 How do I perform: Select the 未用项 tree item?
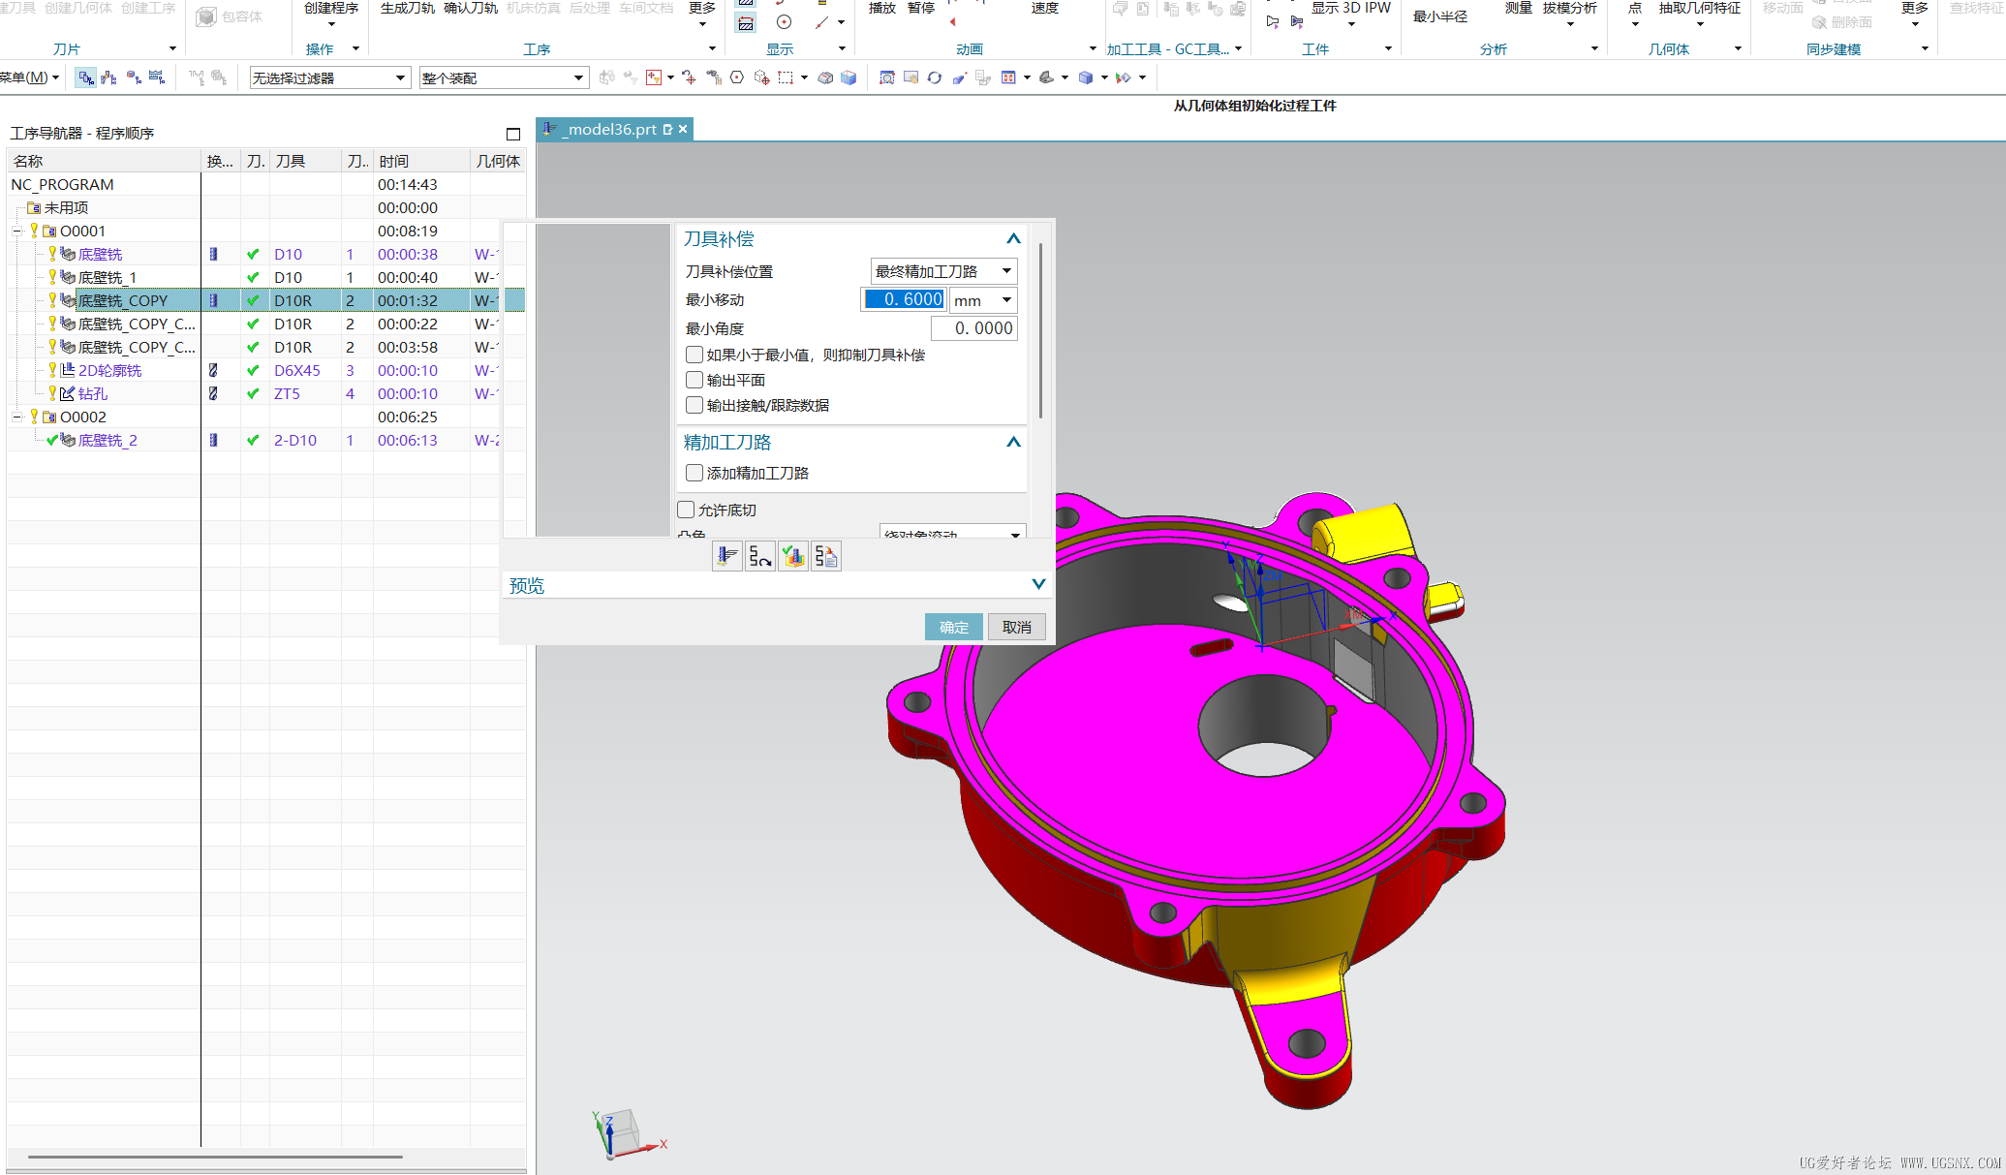(66, 207)
